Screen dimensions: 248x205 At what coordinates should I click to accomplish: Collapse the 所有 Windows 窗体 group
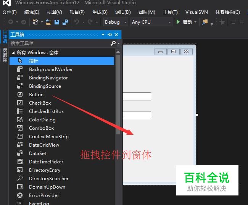click(13, 53)
